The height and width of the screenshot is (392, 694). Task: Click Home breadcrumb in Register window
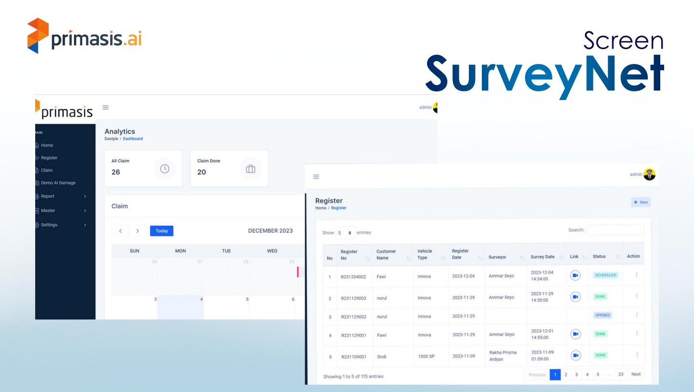click(320, 208)
